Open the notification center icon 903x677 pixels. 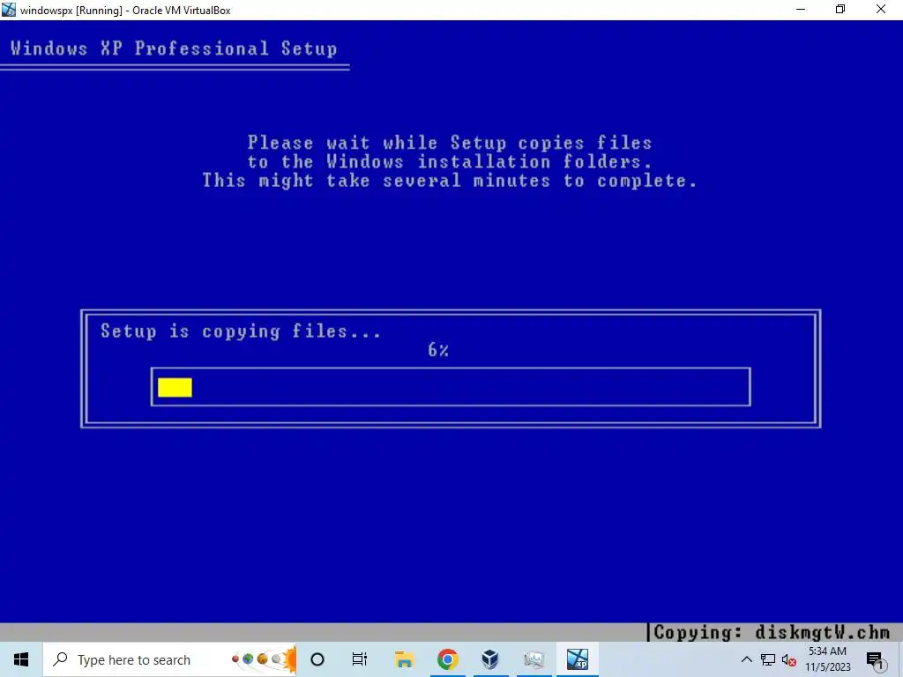pos(876,660)
